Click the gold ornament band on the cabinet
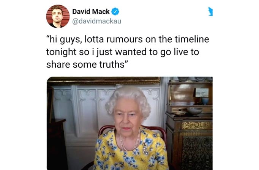Viewport: 259px width, 170px height. point(197,126)
